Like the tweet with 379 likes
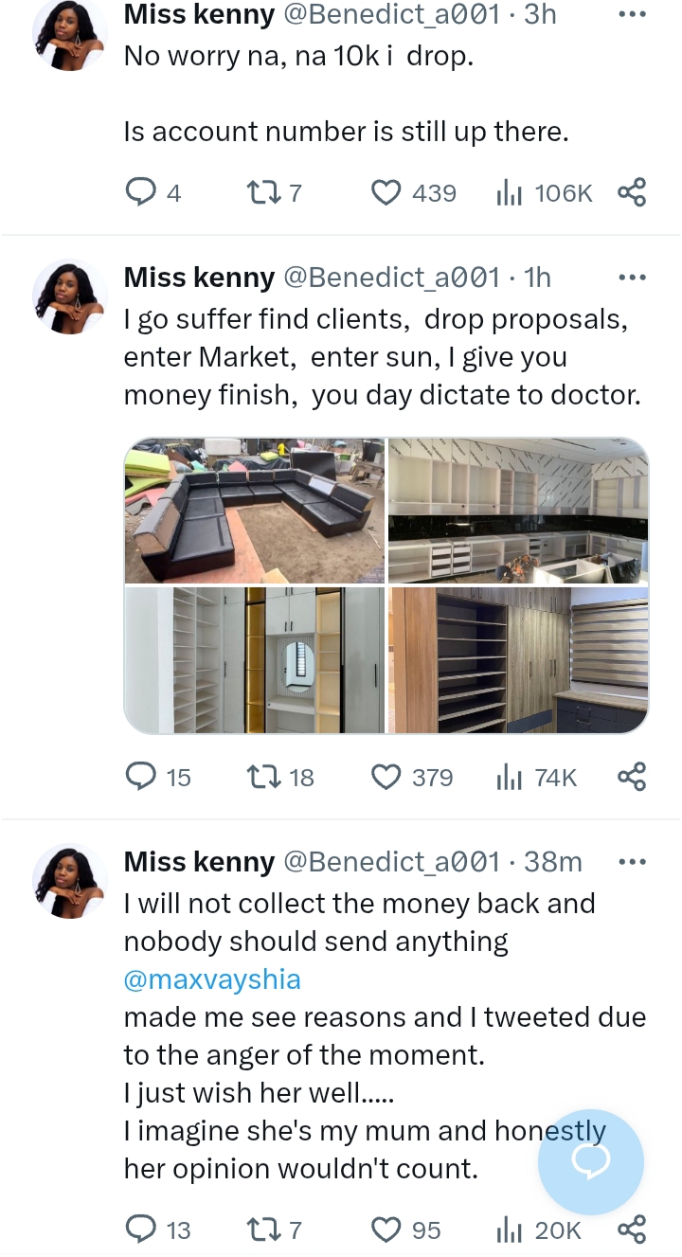Screen dimensions: 682x1257 (385, 778)
